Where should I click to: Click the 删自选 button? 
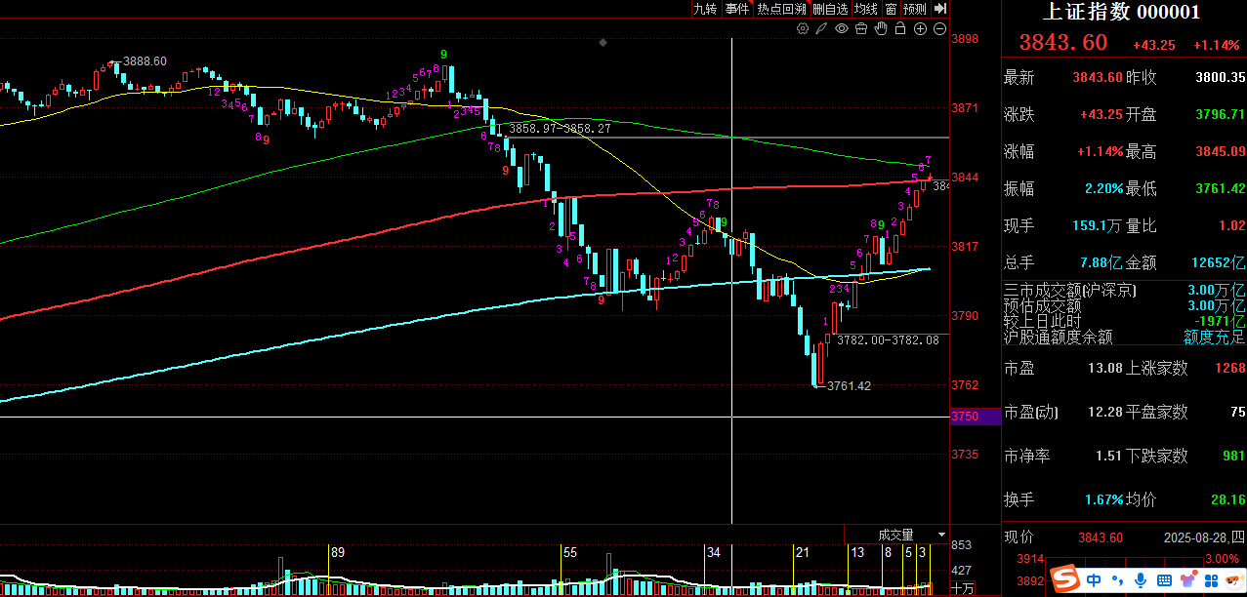coord(830,9)
